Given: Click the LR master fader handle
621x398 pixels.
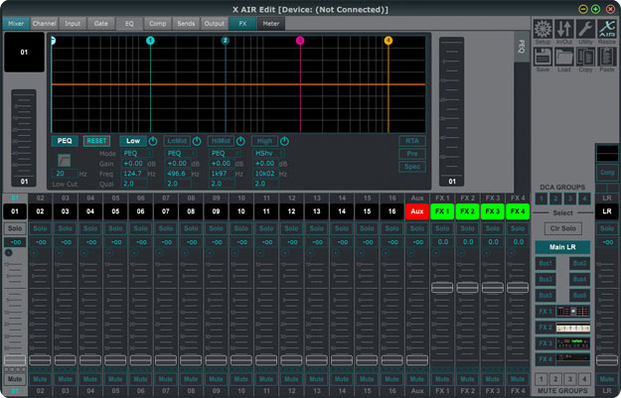Looking at the screenshot, I should (607, 360).
